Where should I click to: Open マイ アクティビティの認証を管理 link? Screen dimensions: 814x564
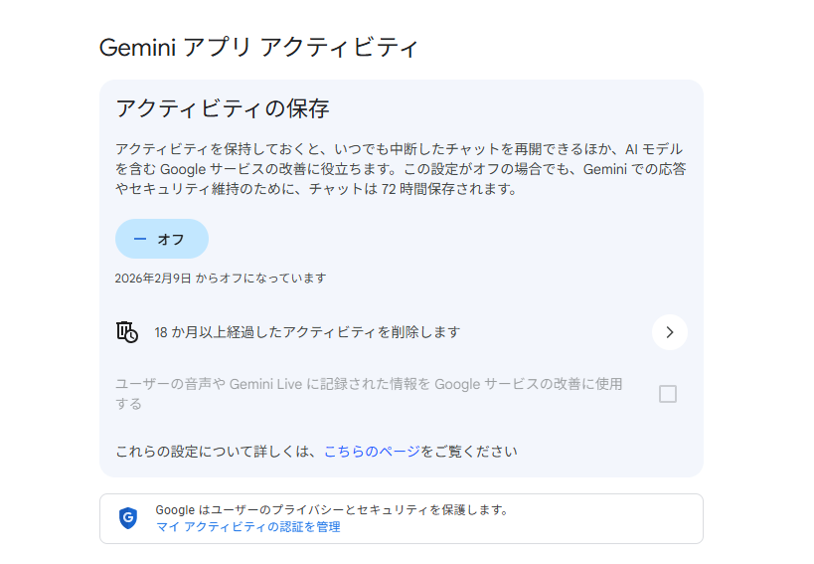tap(247, 527)
